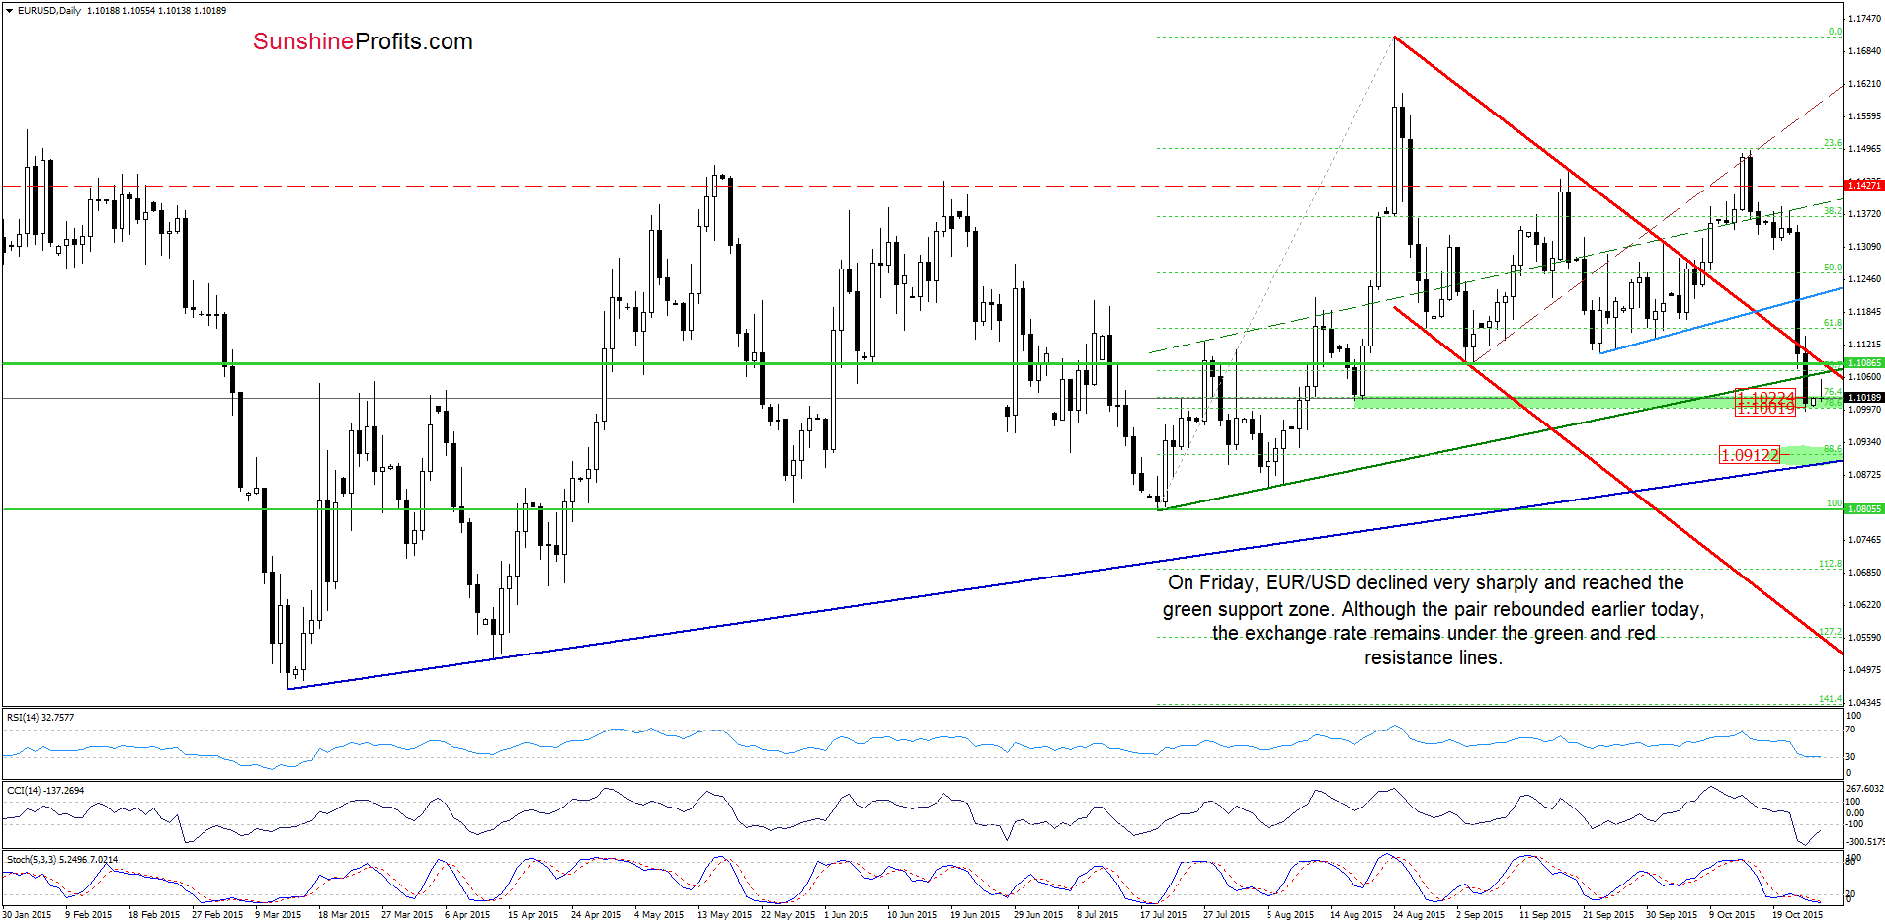Click the black 1.10189 current price label
This screenshot has height=923, width=1885.
(1864, 398)
